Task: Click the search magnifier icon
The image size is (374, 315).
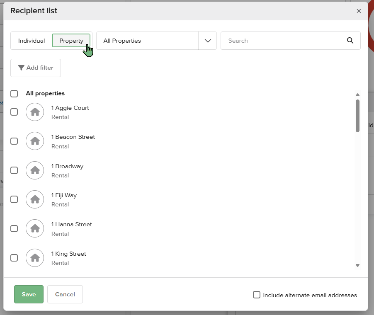Action: [350, 40]
